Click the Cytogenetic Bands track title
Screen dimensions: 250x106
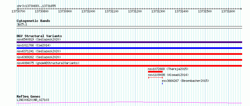coord(33,21)
